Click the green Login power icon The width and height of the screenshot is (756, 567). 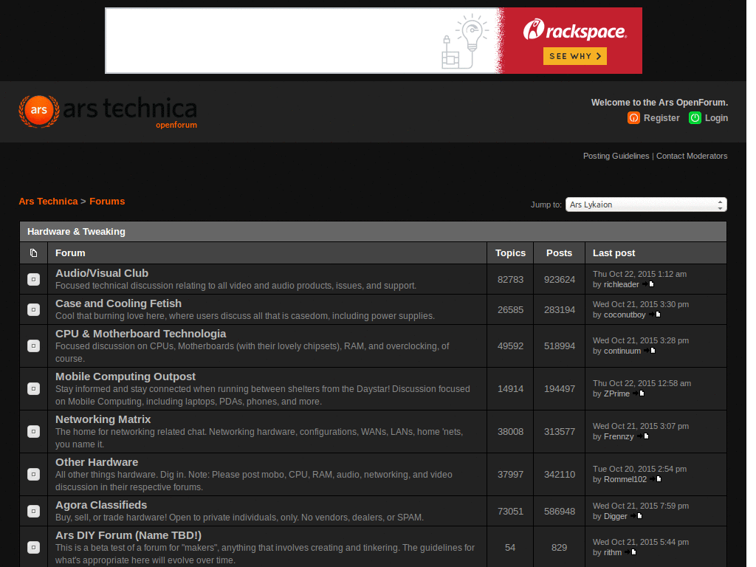point(695,118)
